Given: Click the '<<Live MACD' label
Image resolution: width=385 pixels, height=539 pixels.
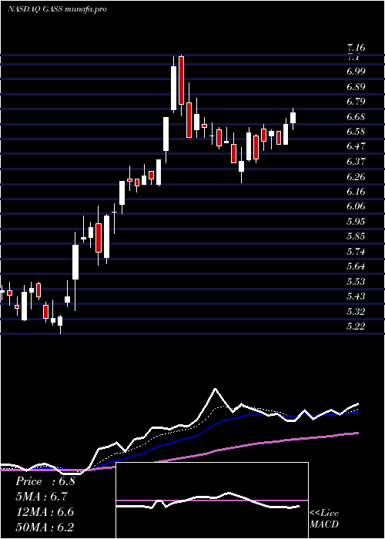Looking at the screenshot, I should 324,519.
